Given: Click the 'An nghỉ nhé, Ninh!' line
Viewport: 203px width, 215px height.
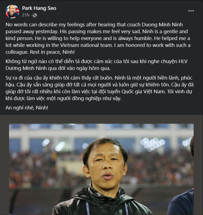Looking at the screenshot, I should tap(27, 108).
